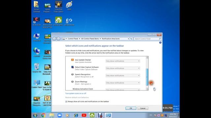Select Notification Area Icons breadcrumb

[x=111, y=39]
